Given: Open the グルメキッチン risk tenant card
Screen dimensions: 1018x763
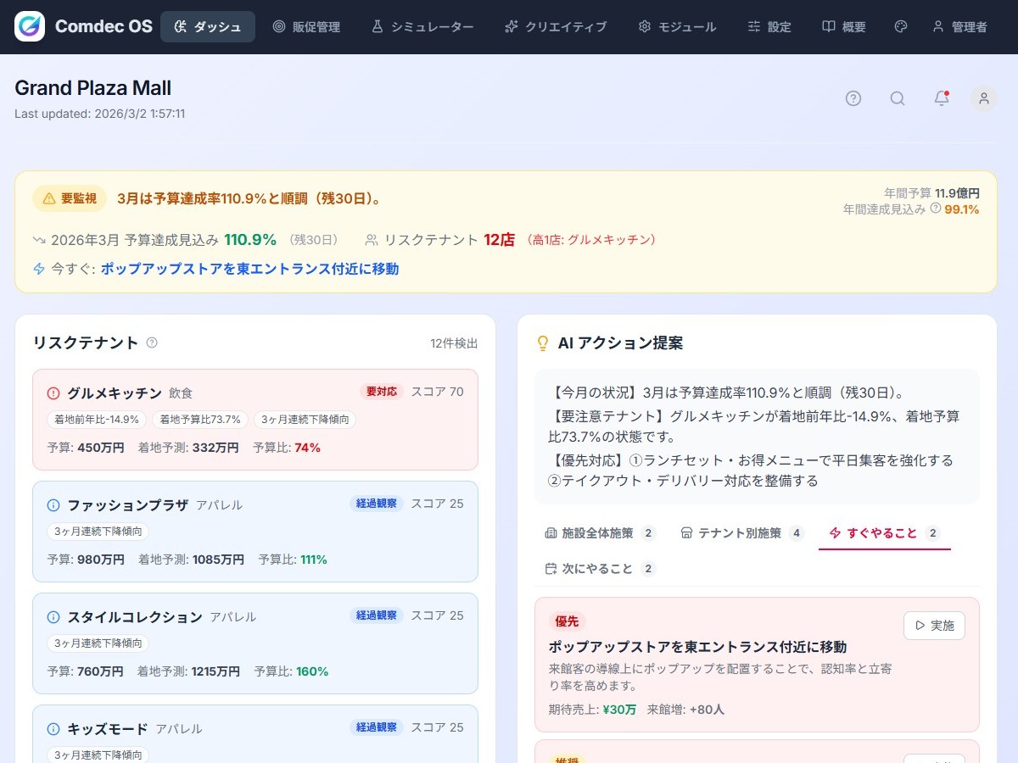Looking at the screenshot, I should pos(255,420).
